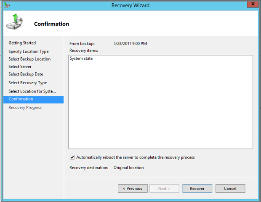This screenshot has width=261, height=202.
Task: Close the Recovery Wizard window
Action: point(253,4)
